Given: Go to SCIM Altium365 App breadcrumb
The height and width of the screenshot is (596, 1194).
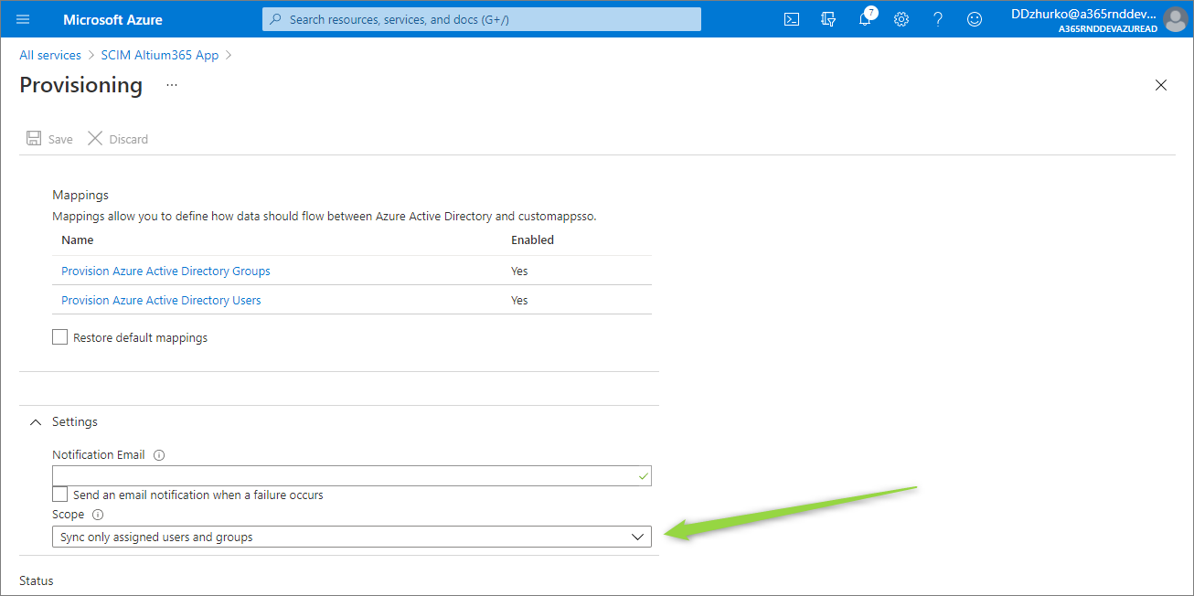Looking at the screenshot, I should (160, 55).
